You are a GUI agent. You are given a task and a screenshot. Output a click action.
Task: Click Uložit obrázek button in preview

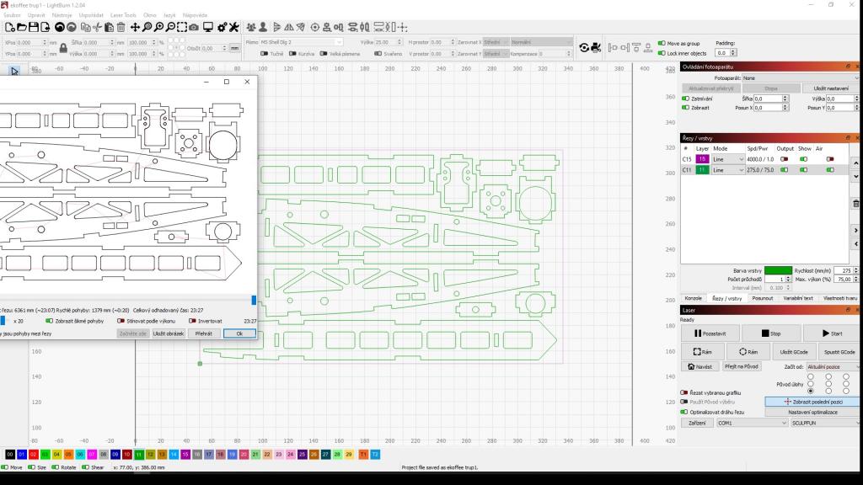[169, 333]
